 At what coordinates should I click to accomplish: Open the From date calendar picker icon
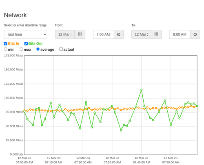(80, 34)
